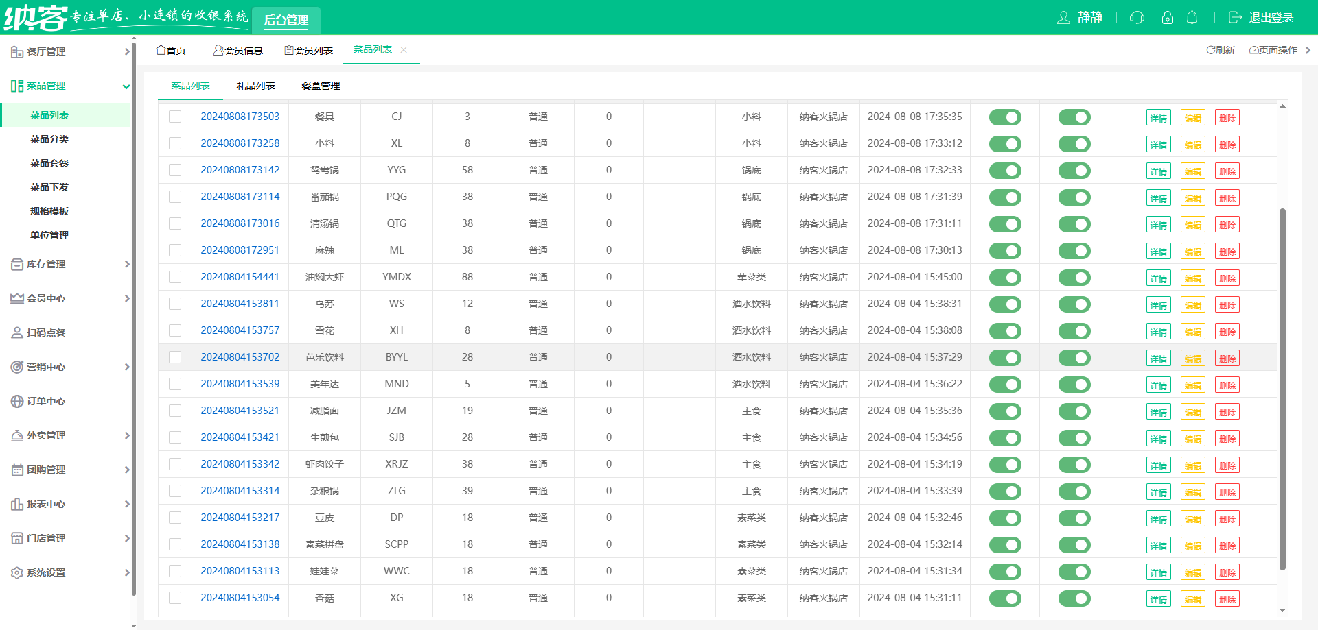
Task: Click the customer service headset icon
Action: (x=1137, y=18)
